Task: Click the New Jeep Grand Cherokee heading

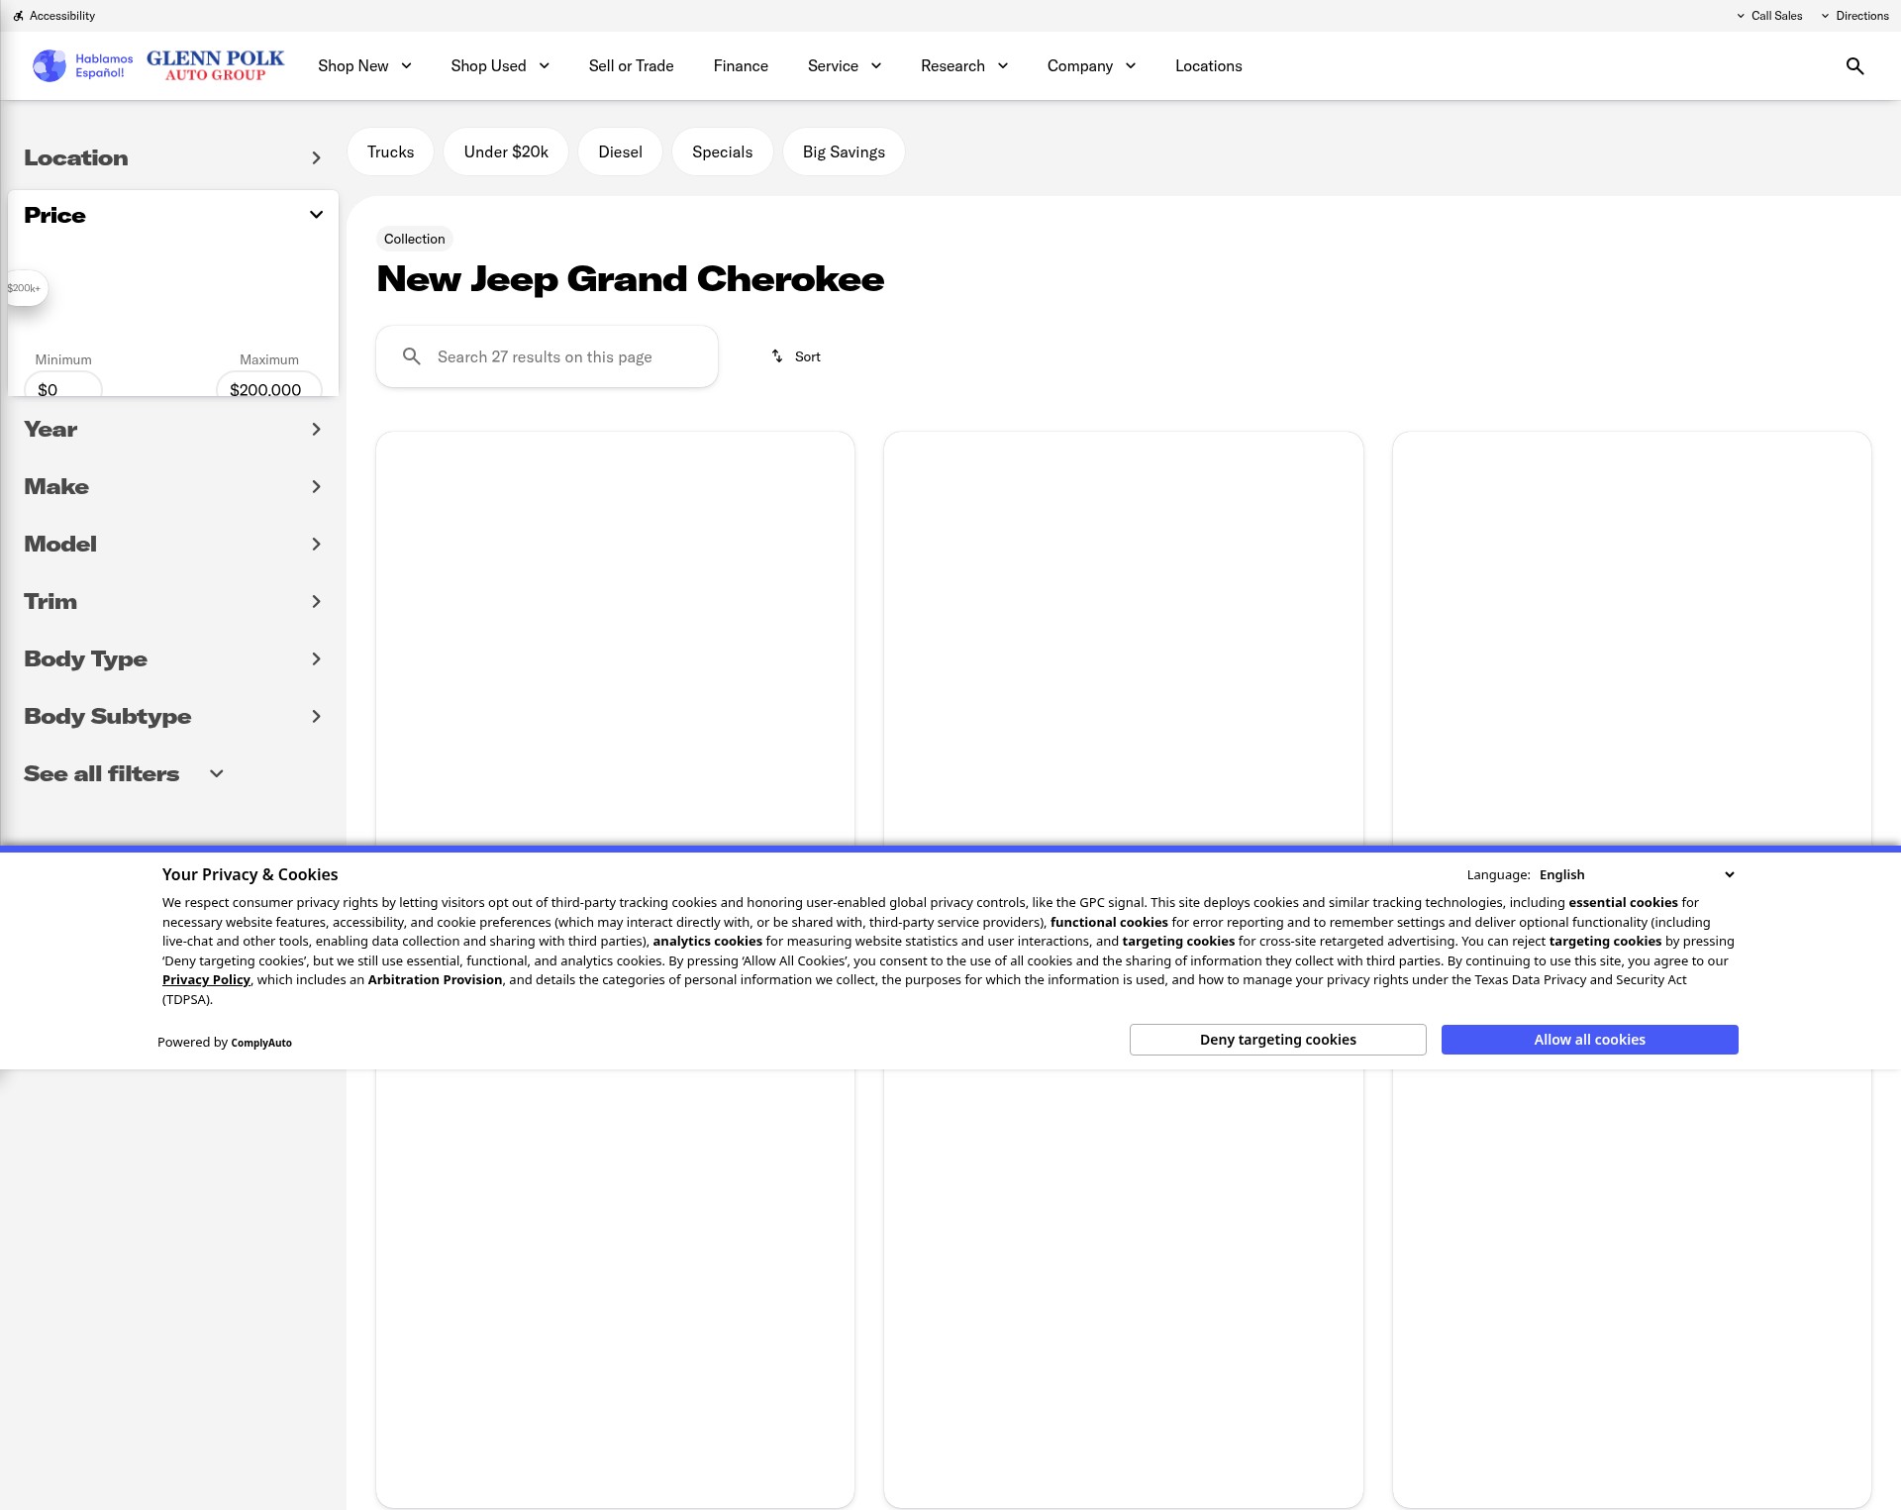Action: click(631, 279)
